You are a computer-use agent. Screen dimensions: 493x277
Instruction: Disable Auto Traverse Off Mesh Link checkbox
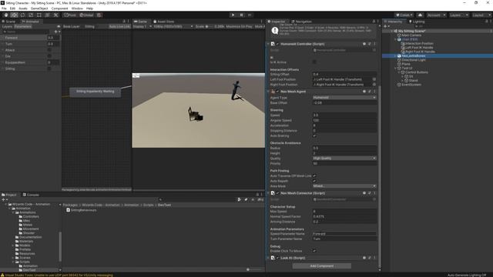point(314,176)
